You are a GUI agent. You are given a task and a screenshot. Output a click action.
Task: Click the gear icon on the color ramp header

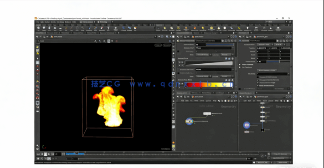[232, 80]
